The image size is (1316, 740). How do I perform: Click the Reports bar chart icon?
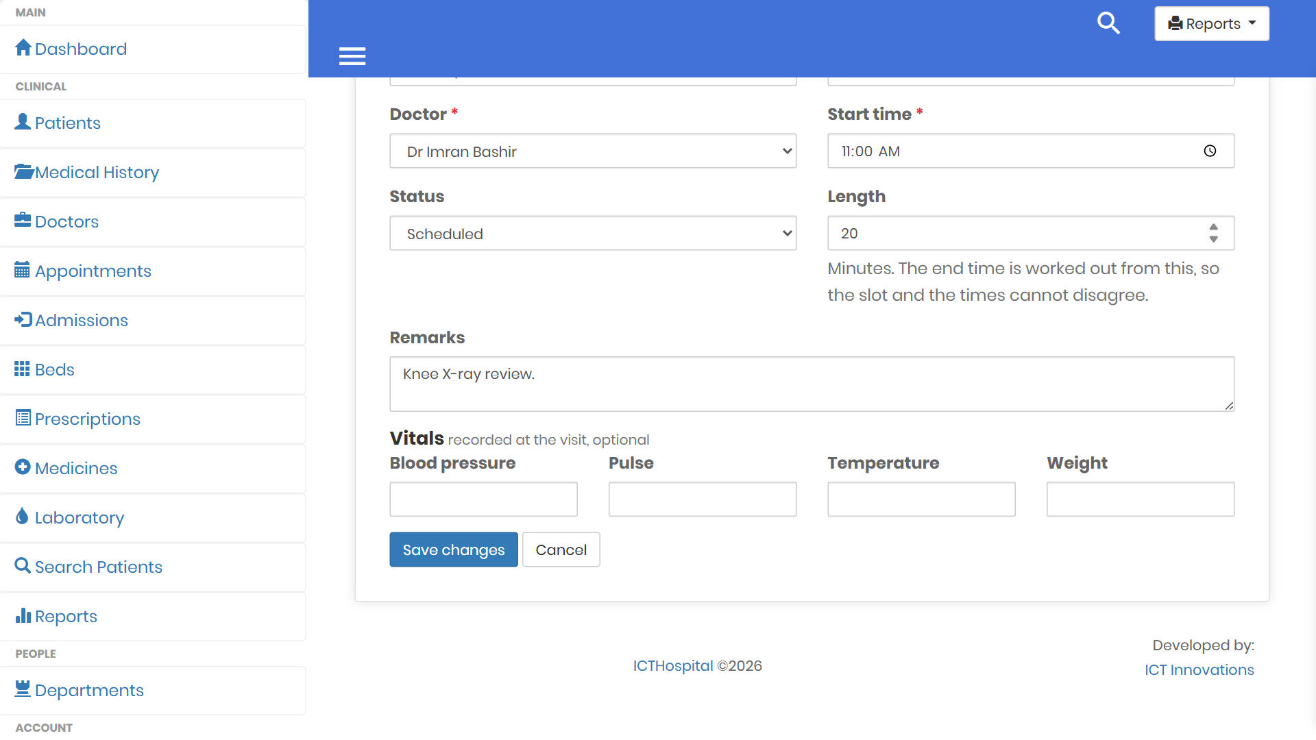pos(23,615)
